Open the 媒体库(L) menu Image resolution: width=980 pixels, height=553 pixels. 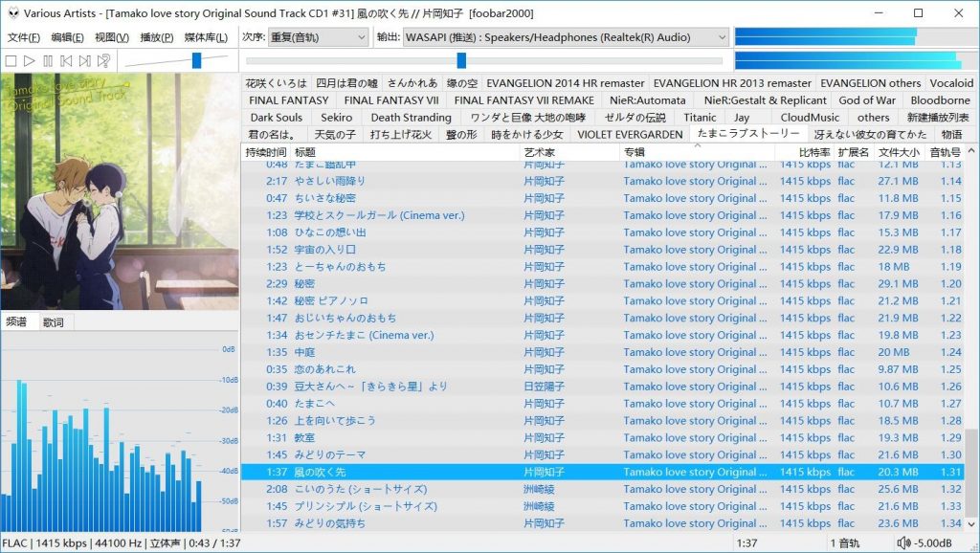click(x=207, y=37)
